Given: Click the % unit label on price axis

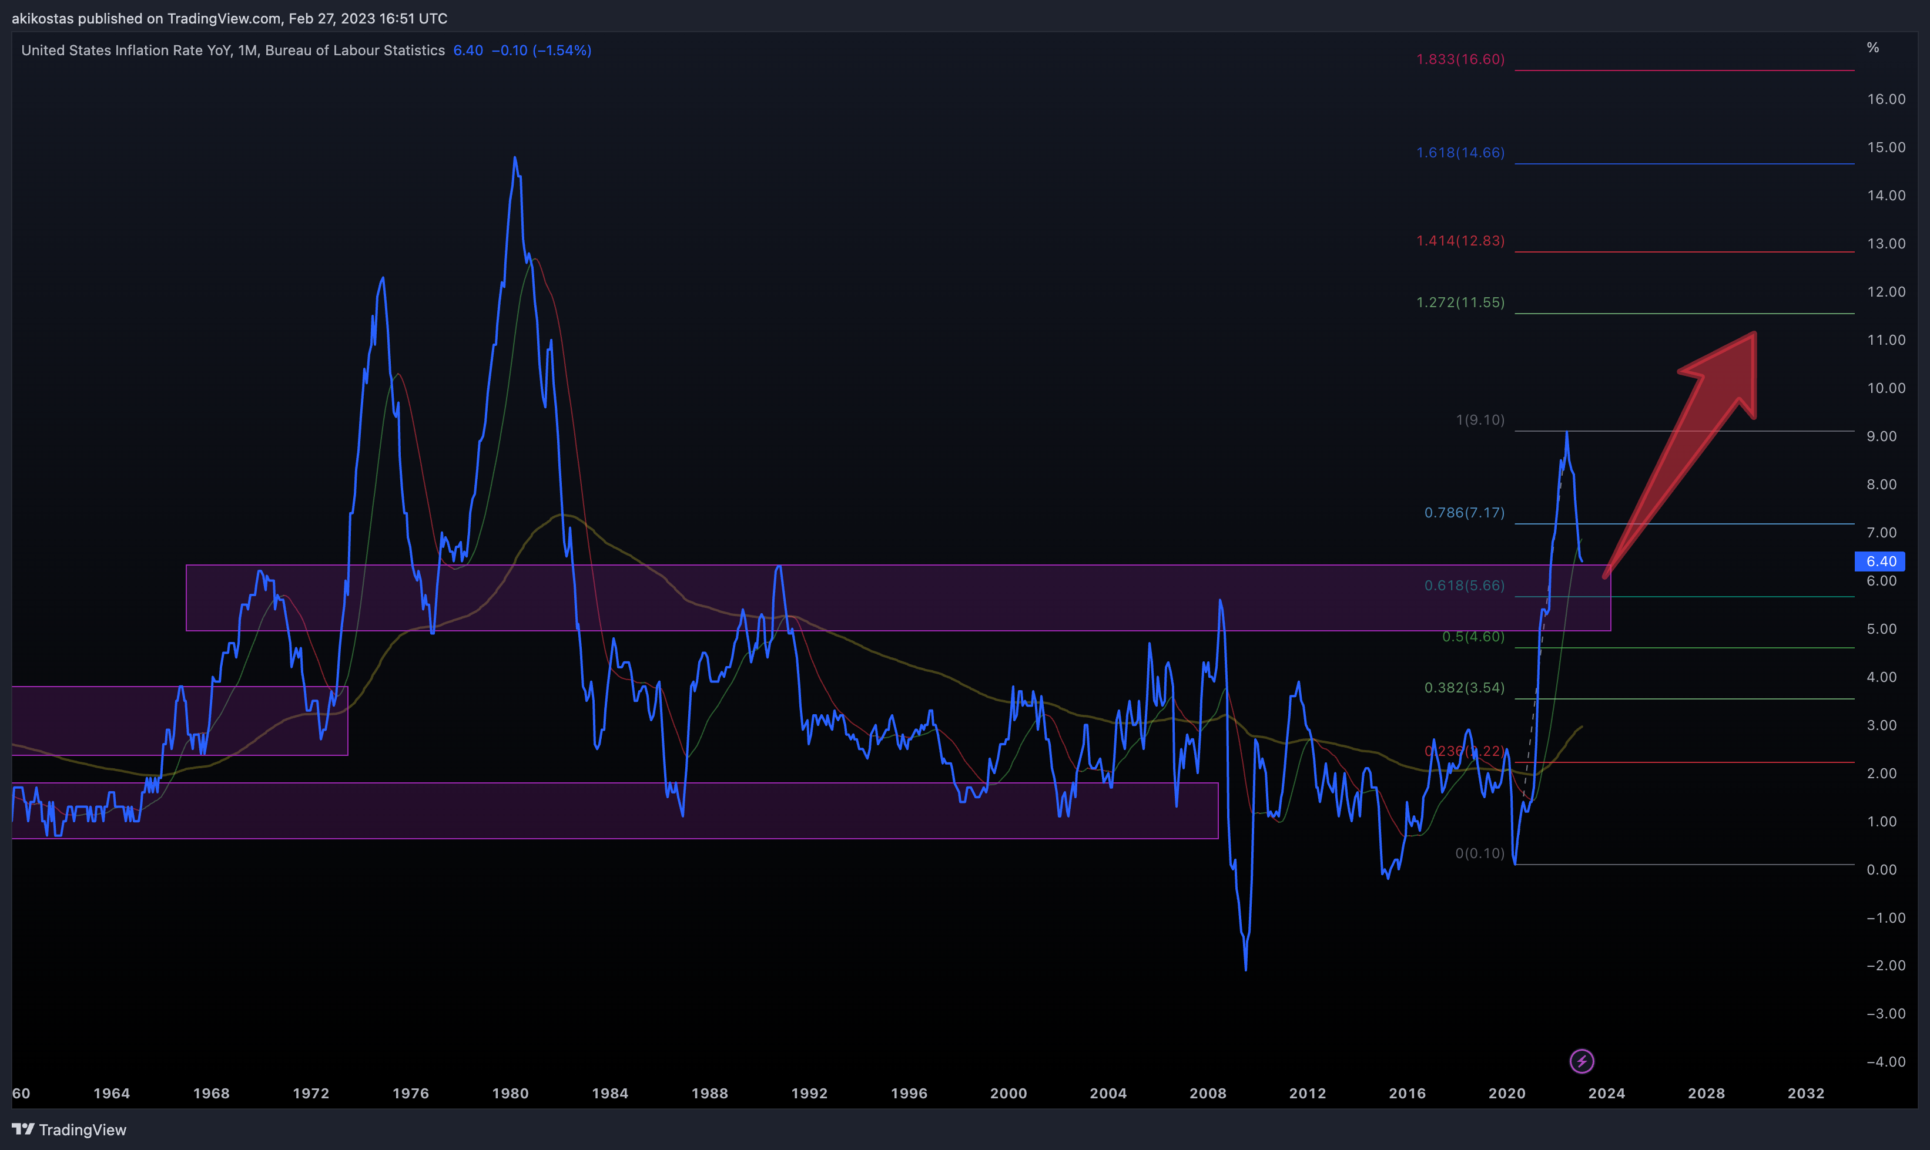Looking at the screenshot, I should [1872, 48].
